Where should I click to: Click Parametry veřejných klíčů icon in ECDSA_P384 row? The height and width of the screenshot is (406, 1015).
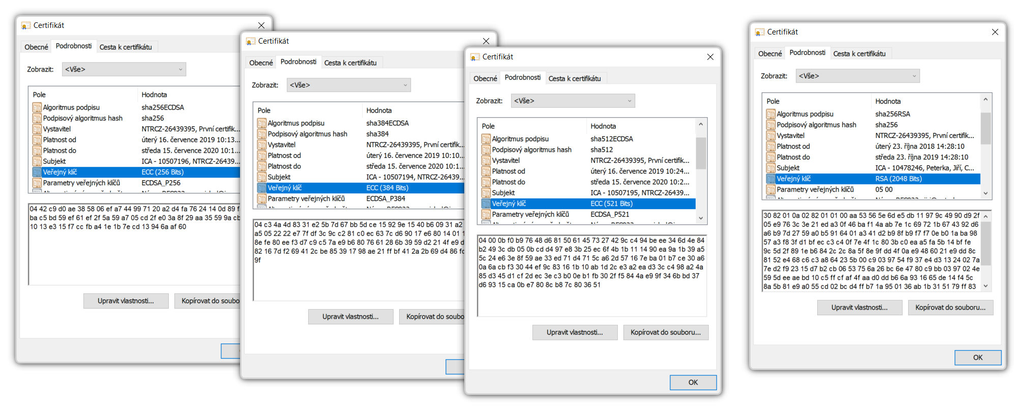tap(261, 198)
